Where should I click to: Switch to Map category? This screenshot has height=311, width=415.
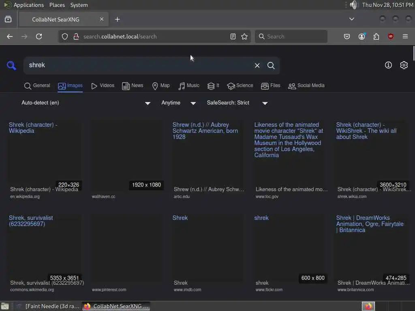pyautogui.click(x=161, y=86)
